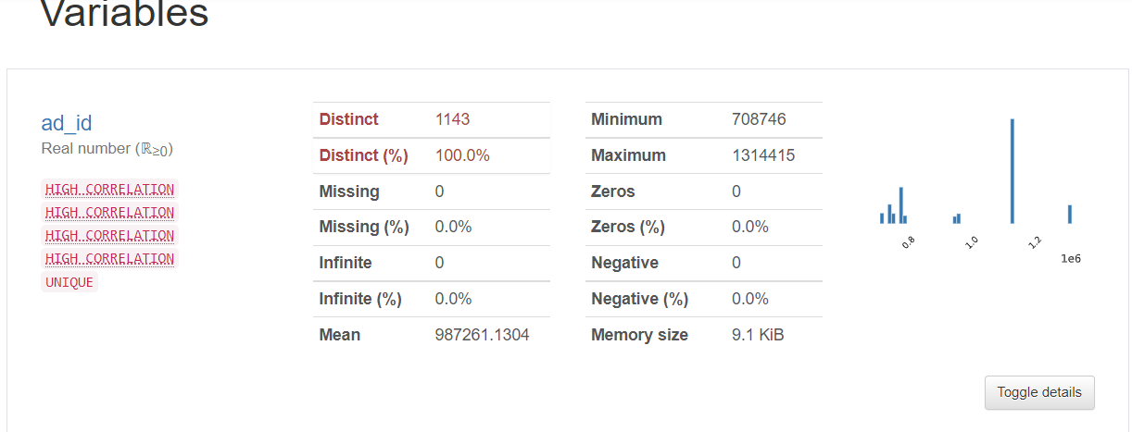The image size is (1132, 432).
Task: Click the Missing row label
Action: pyautogui.click(x=349, y=191)
